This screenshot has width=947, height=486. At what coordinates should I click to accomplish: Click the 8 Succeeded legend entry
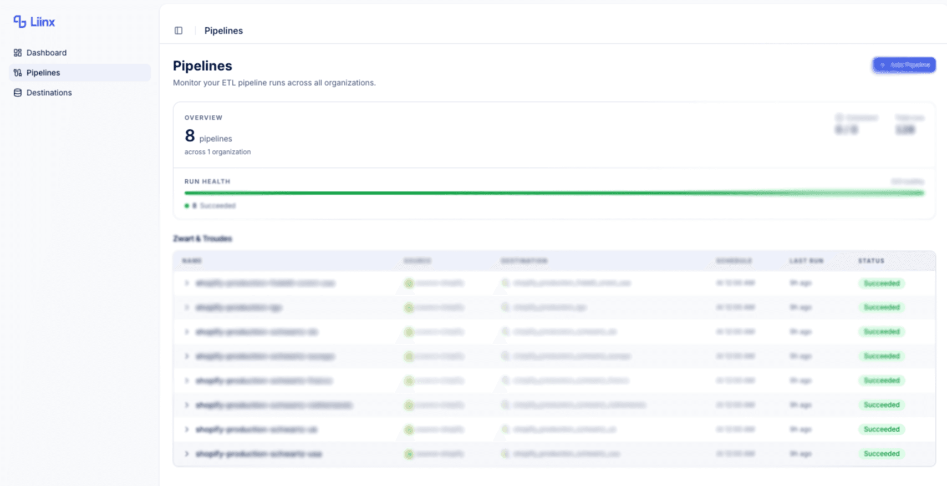(210, 206)
